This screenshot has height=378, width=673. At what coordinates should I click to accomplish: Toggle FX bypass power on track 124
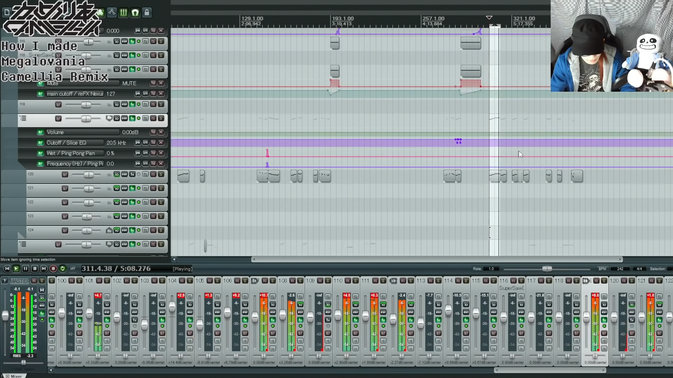139,230
